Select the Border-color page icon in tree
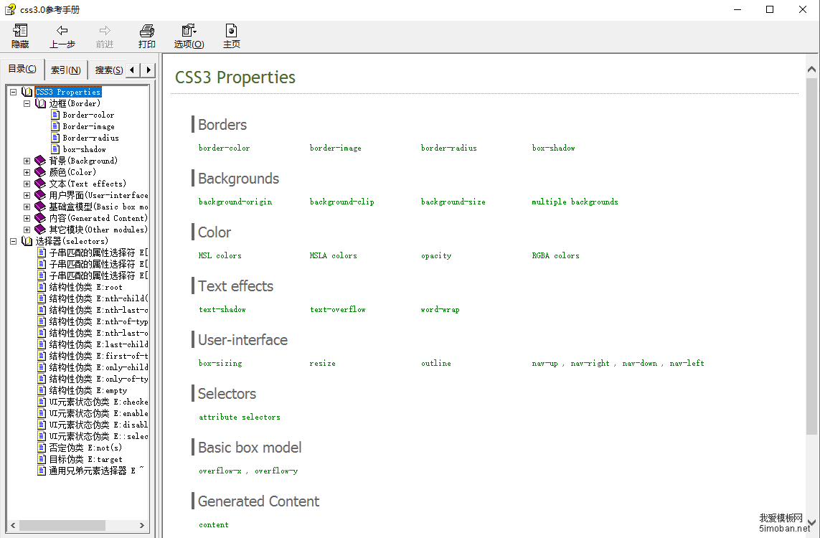Viewport: 820px width, 538px height. [55, 115]
